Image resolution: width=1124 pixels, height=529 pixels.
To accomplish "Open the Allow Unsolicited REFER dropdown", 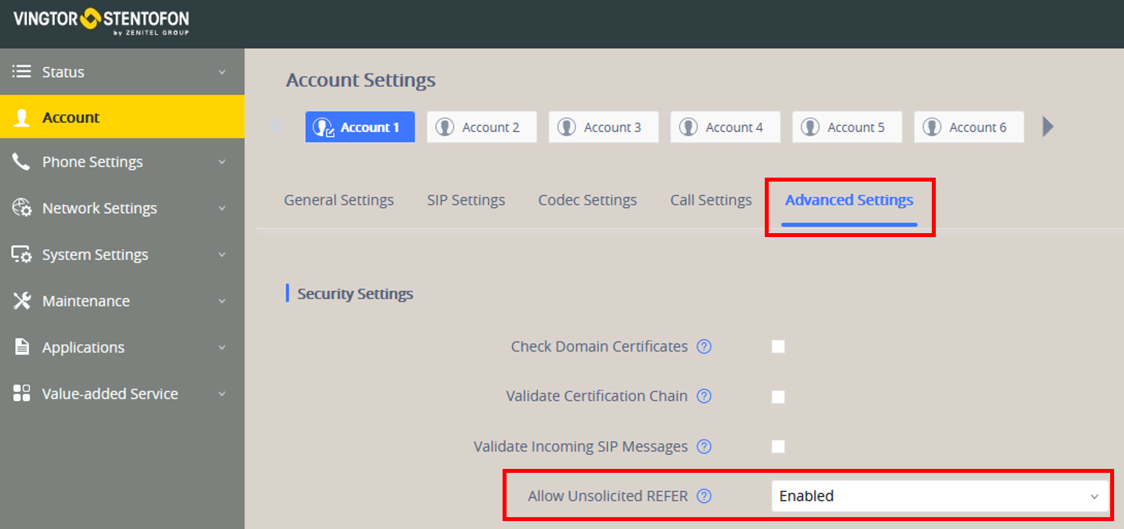I will click(939, 496).
